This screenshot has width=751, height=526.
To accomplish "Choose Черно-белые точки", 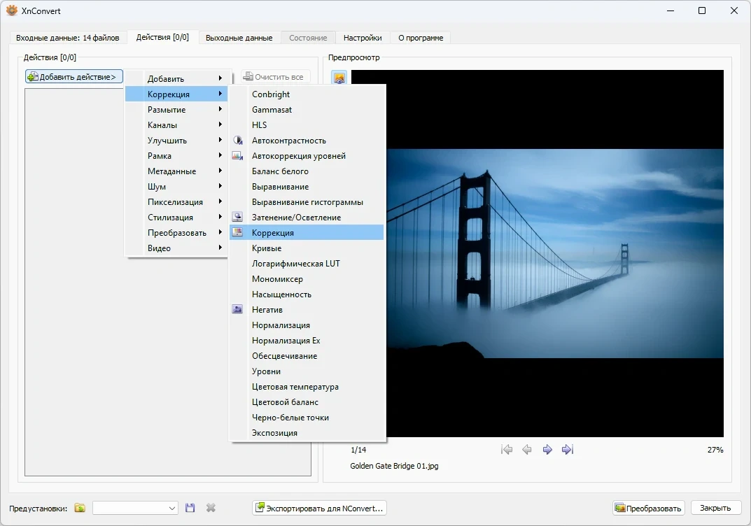I will tap(307, 418).
